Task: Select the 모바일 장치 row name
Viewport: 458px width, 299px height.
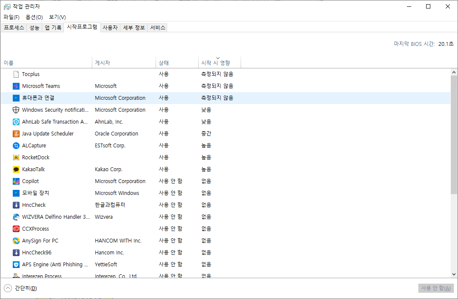Action: coord(36,193)
